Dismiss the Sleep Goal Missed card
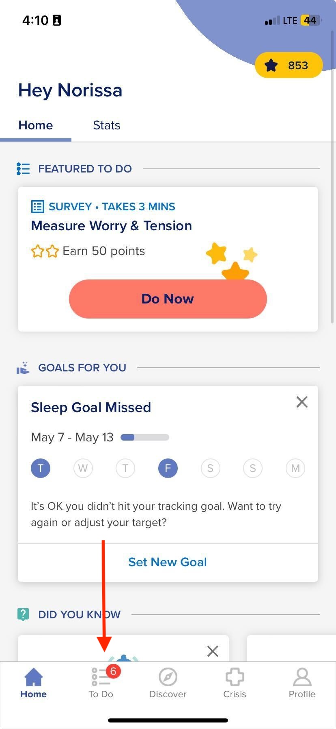336x729 pixels. pyautogui.click(x=302, y=402)
